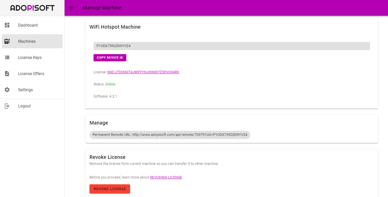The image size is (388, 197).
Task: Open Settings via the gear icon
Action: tap(7, 90)
